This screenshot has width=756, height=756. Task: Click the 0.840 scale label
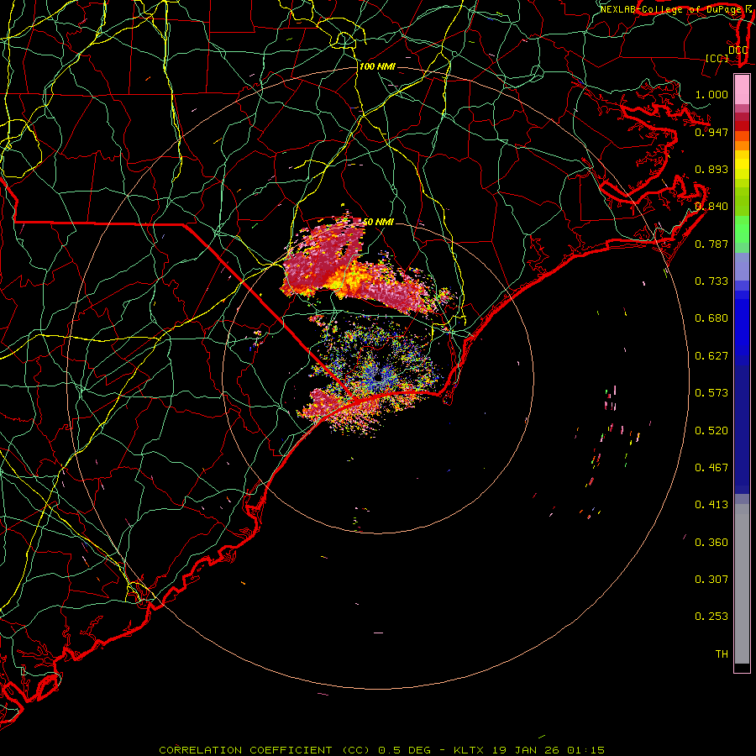pyautogui.click(x=711, y=207)
